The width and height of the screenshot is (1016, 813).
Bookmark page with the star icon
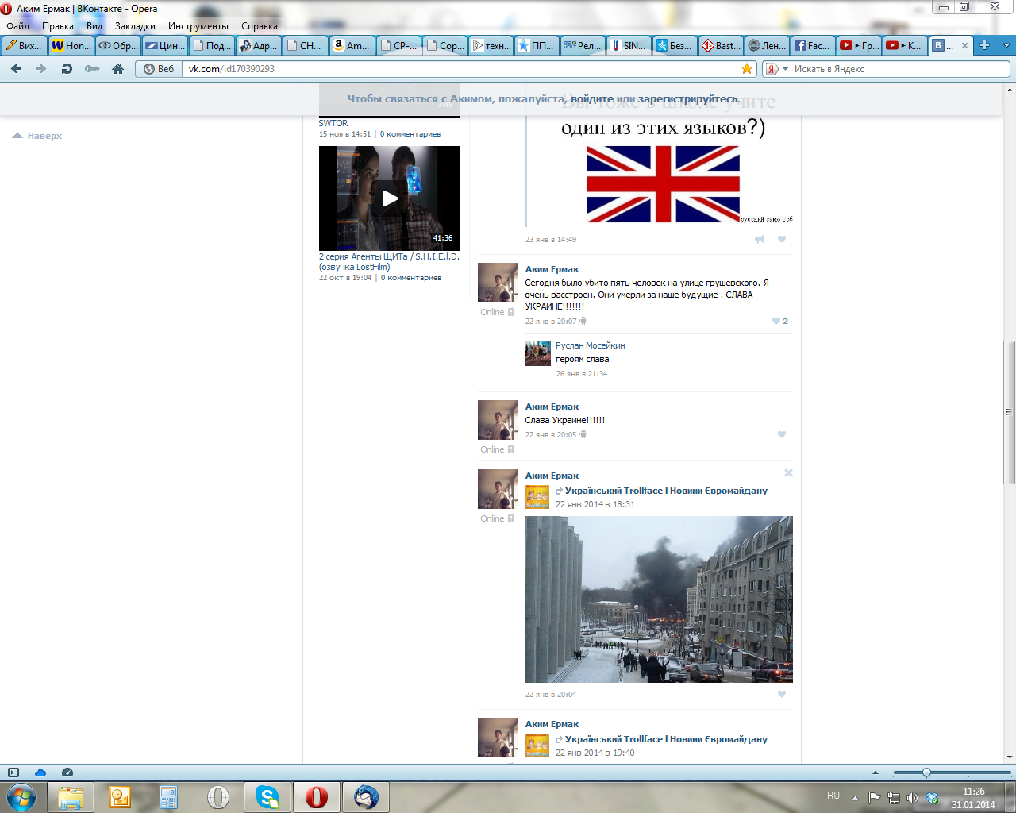(746, 69)
